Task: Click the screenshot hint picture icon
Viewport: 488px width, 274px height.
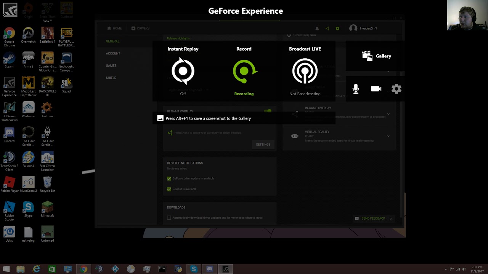Action: click(161, 118)
